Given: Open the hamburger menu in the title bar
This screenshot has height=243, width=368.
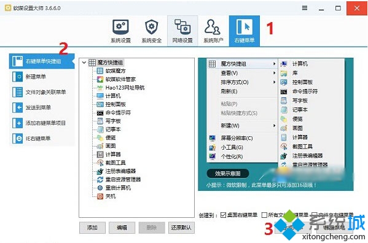Looking at the screenshot, I should click(305, 8).
